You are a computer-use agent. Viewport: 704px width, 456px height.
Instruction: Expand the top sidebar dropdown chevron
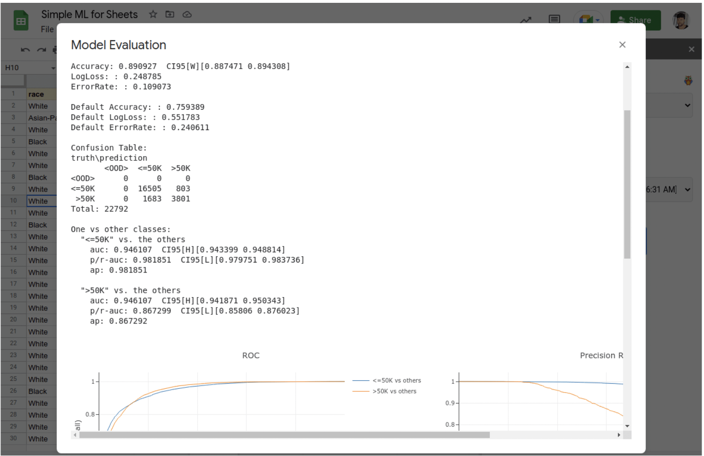687,105
